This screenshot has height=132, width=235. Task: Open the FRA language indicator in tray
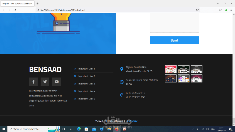(x=213, y=129)
